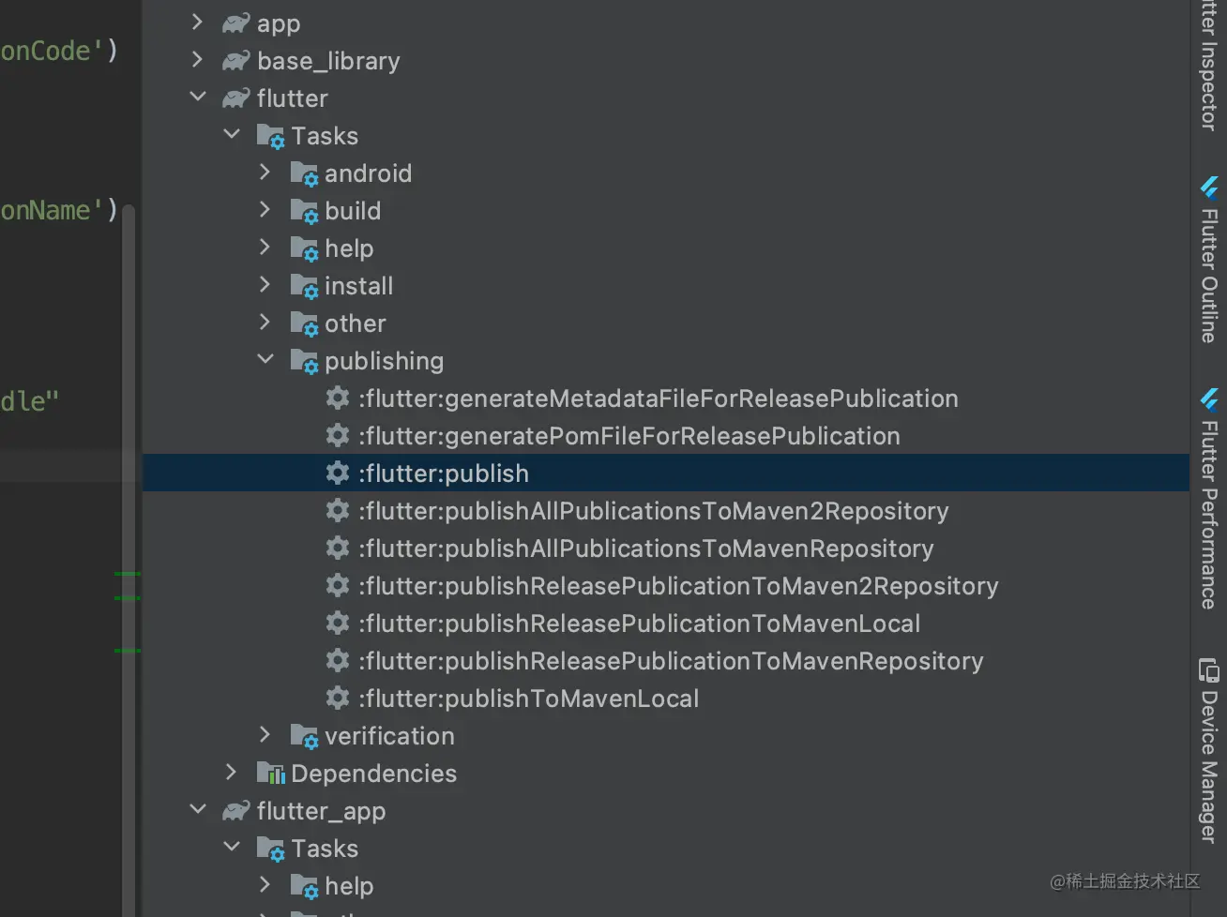Click the other task folder icon
1227x917 pixels.
pos(304,324)
